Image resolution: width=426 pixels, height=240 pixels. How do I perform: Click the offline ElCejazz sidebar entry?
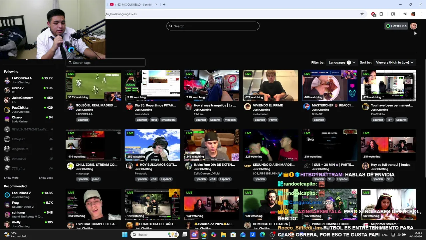pyautogui.click(x=28, y=139)
